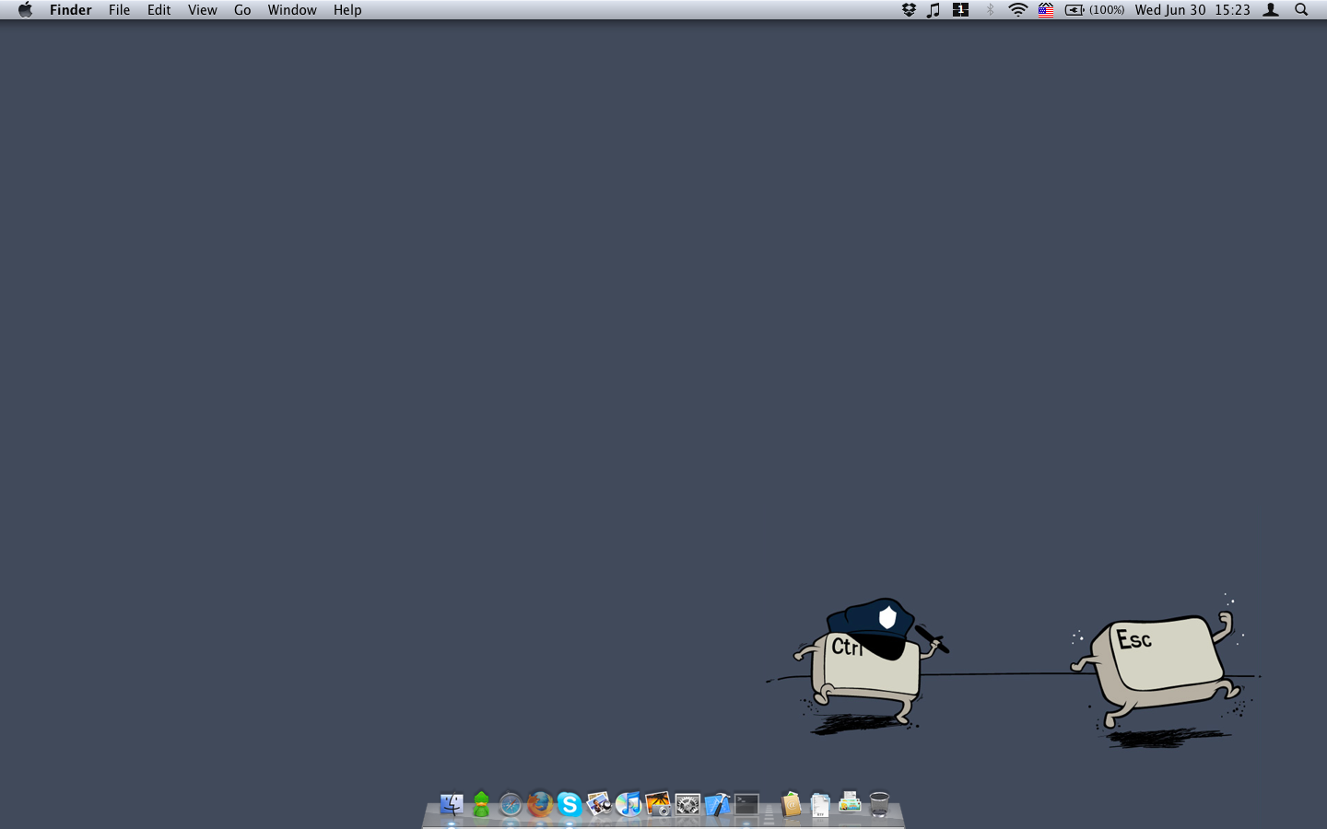Open the US flag input source menu
Viewport: 1327px width, 829px height.
point(1046,10)
